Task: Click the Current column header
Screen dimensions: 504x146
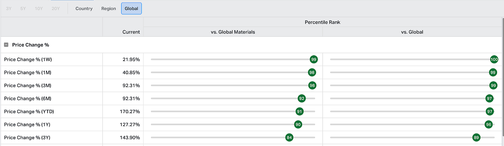Action: [x=131, y=32]
